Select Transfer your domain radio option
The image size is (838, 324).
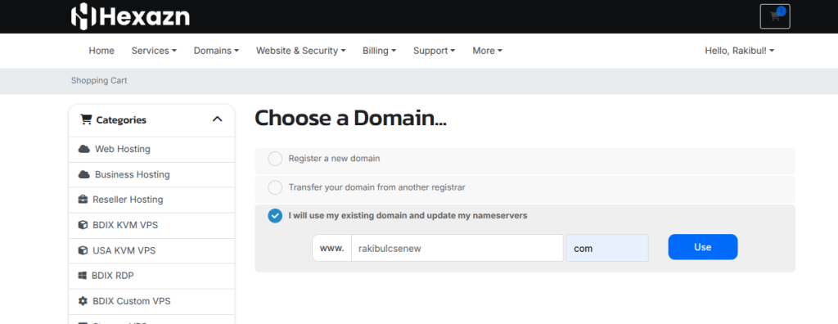point(275,187)
